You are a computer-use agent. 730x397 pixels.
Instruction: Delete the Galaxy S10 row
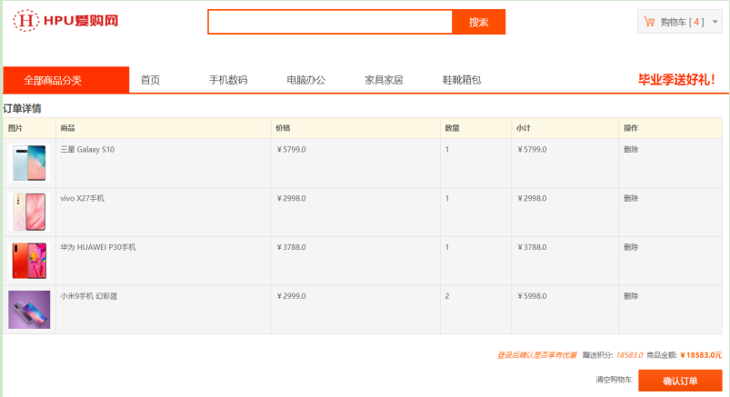[631, 149]
